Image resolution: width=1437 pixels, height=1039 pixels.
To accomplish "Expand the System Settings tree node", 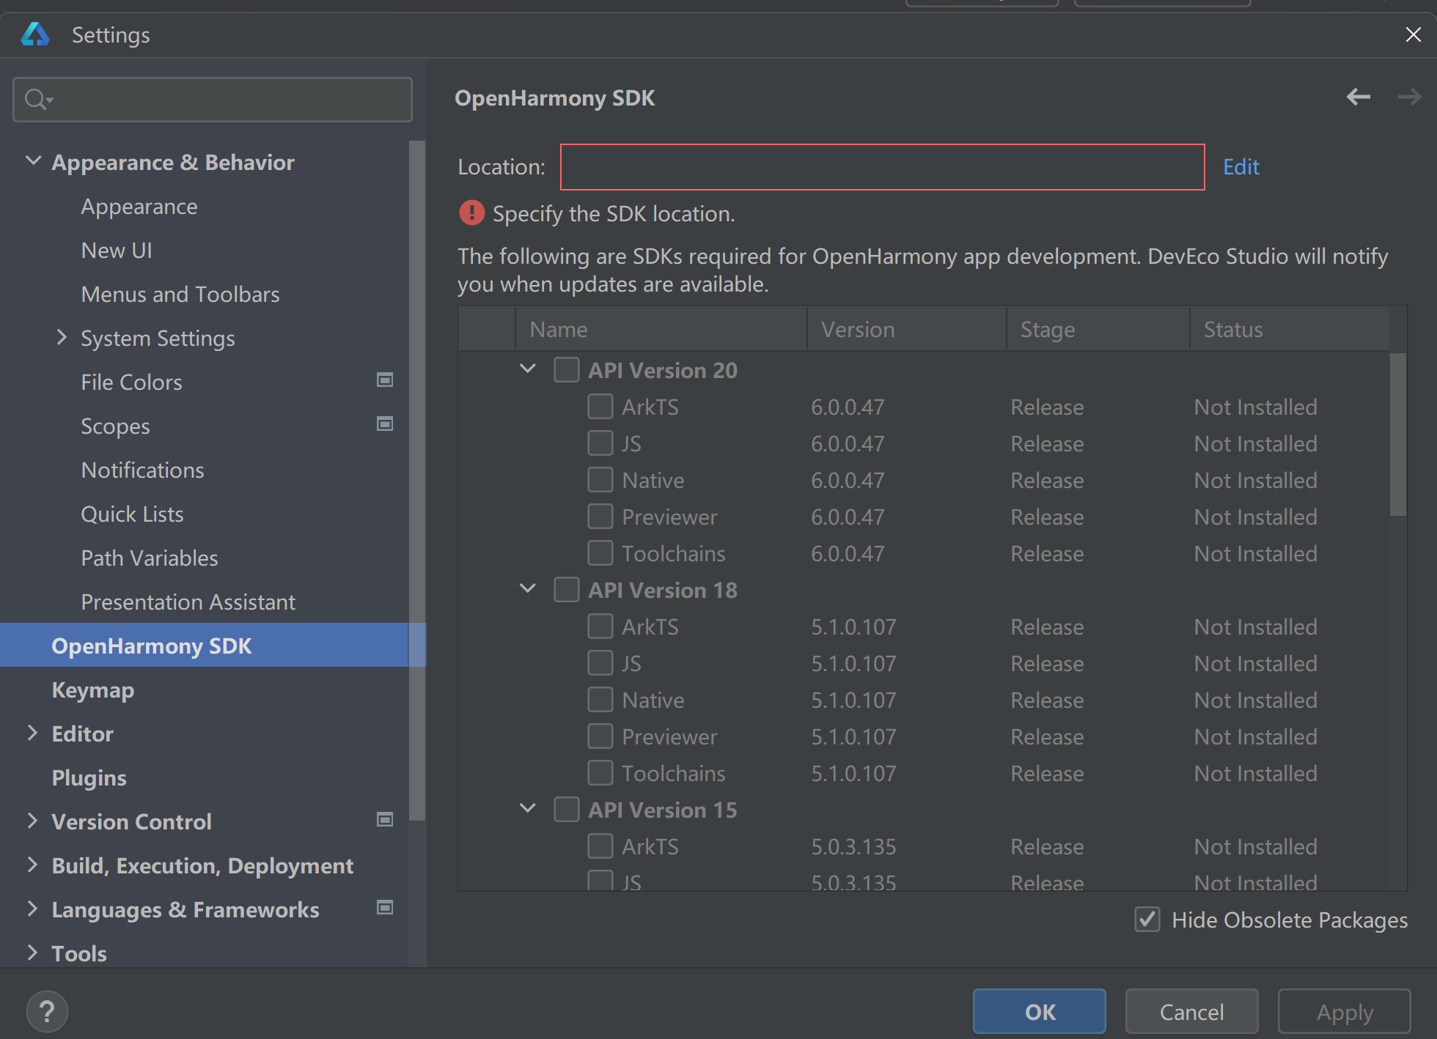I will [x=62, y=338].
